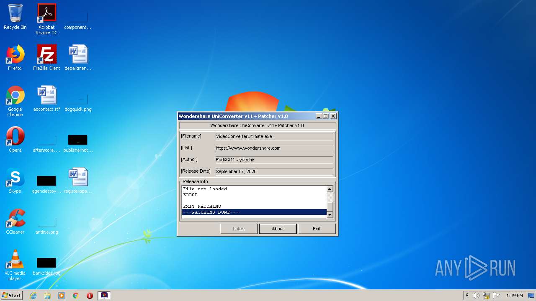Select the 'EXIT PATCHING' log line

click(x=202, y=207)
